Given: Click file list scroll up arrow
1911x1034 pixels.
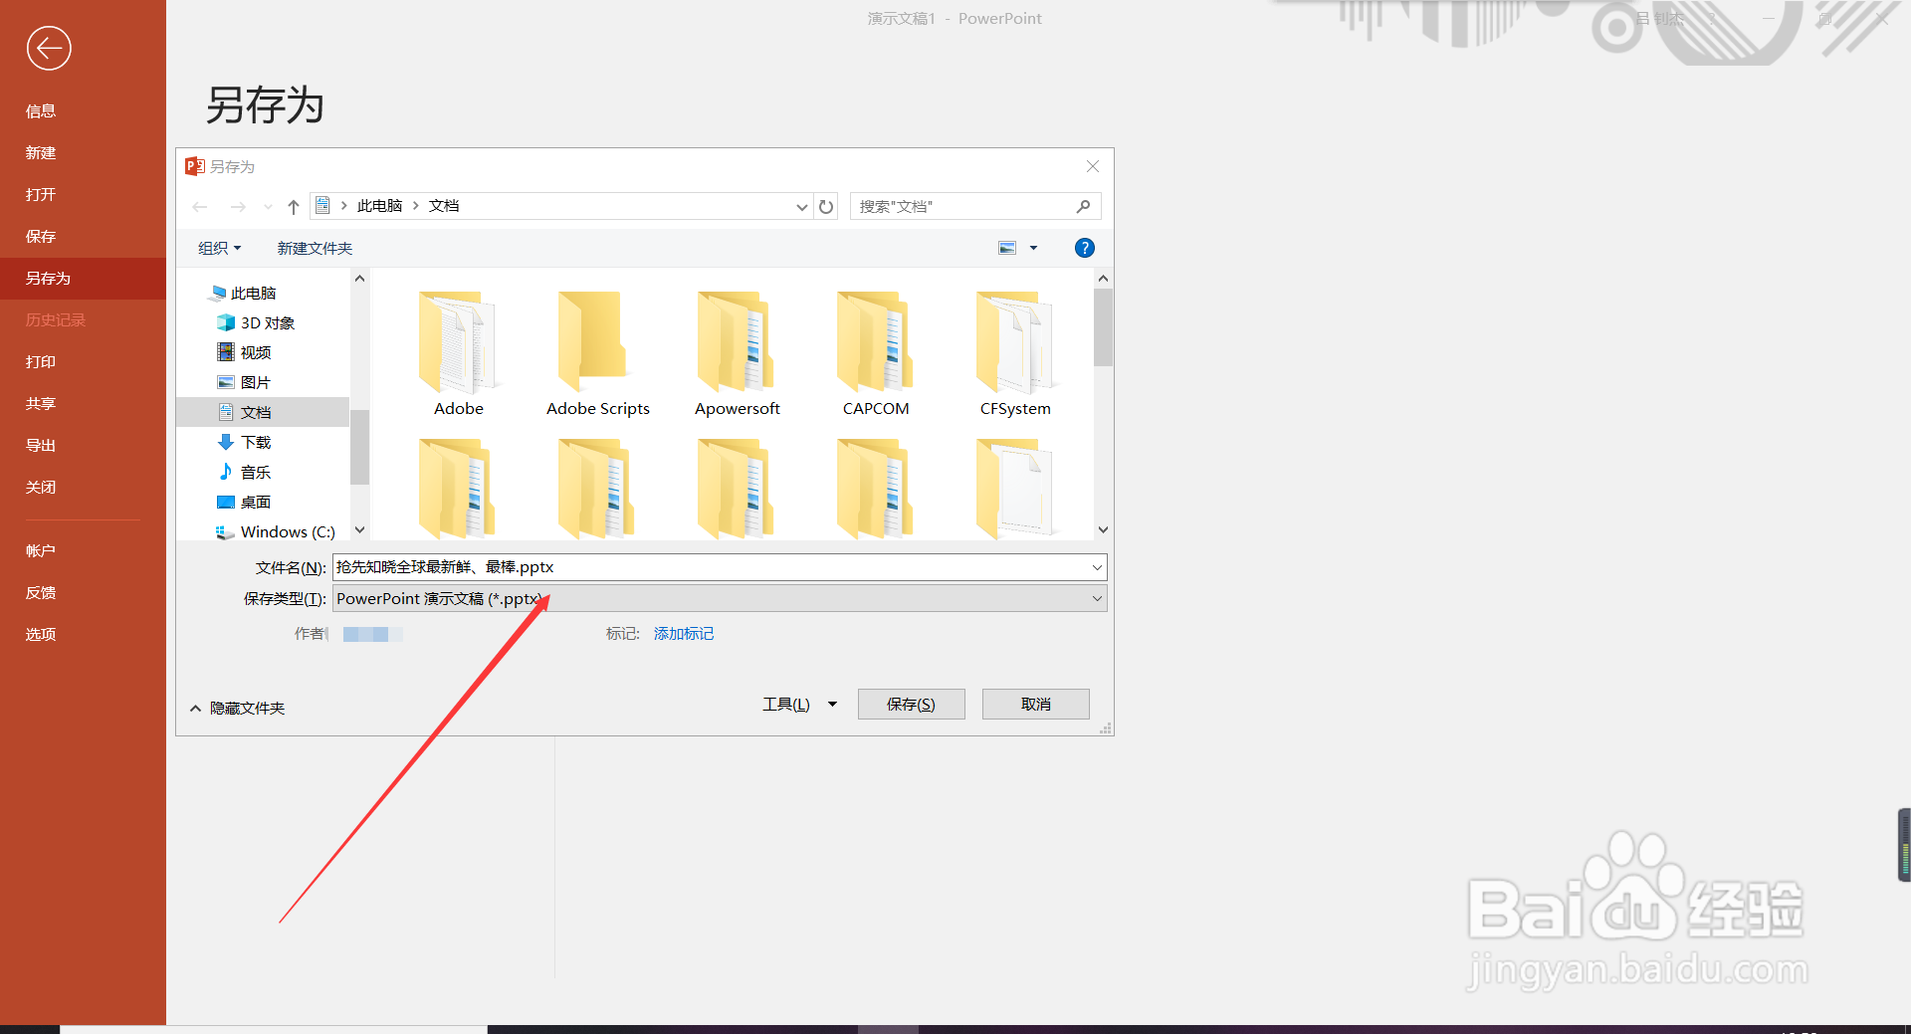Looking at the screenshot, I should click(x=1103, y=279).
